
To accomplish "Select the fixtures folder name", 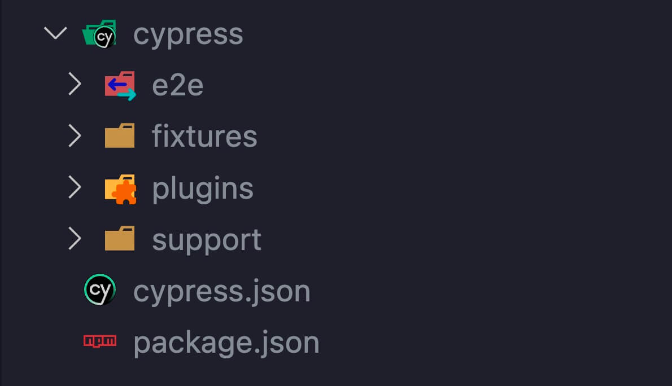I will 204,135.
